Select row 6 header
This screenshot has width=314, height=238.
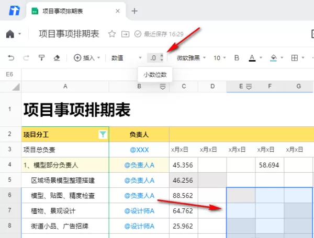(x=9, y=195)
